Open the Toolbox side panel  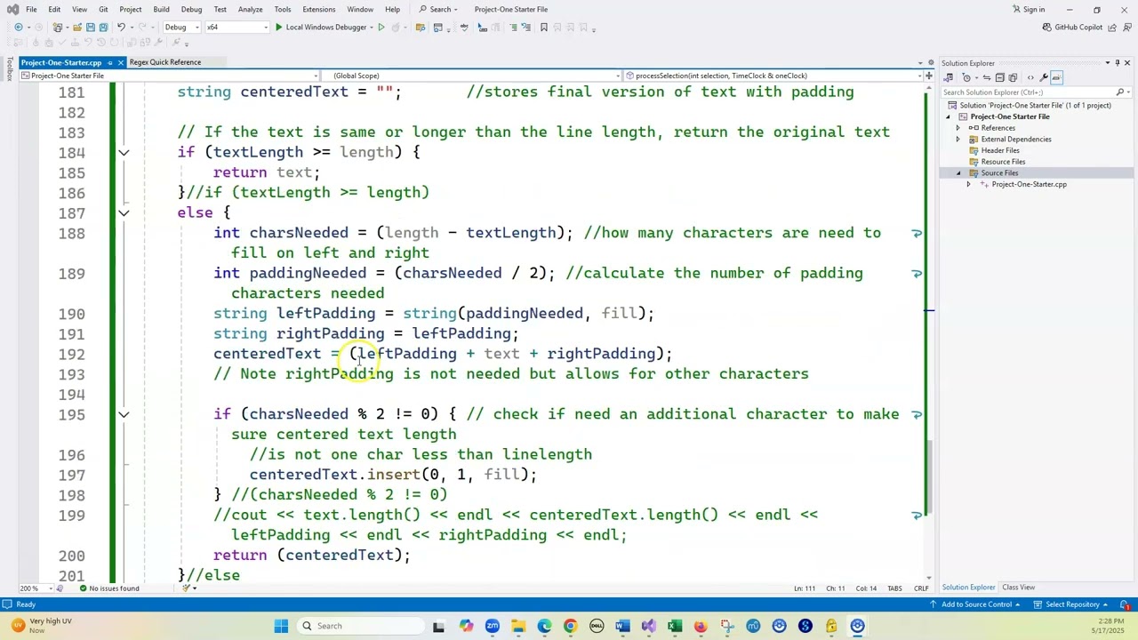10,68
